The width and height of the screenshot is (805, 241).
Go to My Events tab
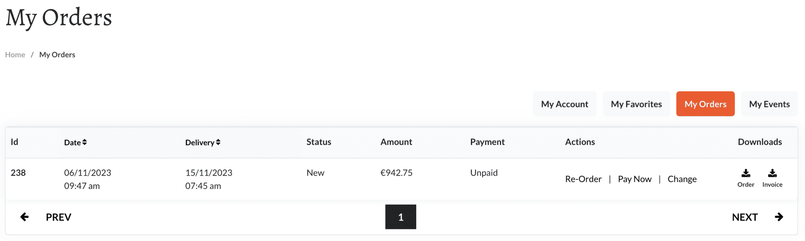coord(769,104)
